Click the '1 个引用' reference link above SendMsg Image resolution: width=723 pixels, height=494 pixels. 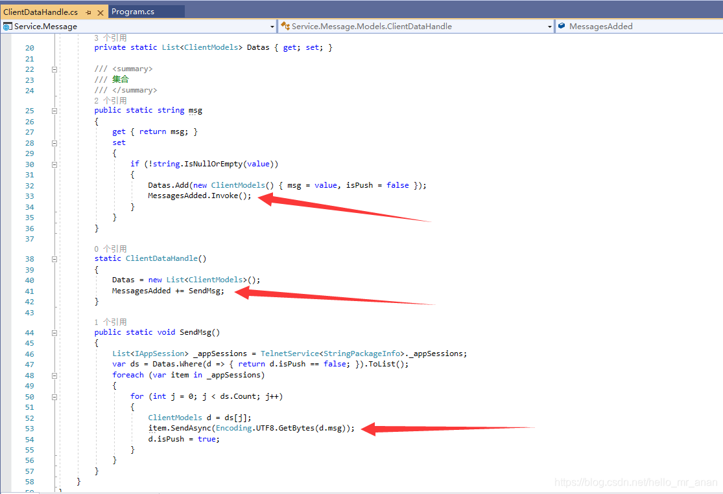pyautogui.click(x=110, y=322)
